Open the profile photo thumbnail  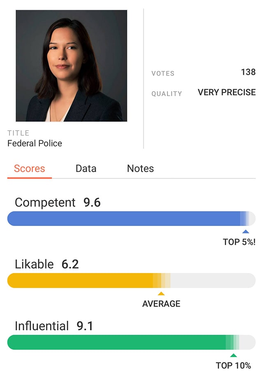(72, 66)
